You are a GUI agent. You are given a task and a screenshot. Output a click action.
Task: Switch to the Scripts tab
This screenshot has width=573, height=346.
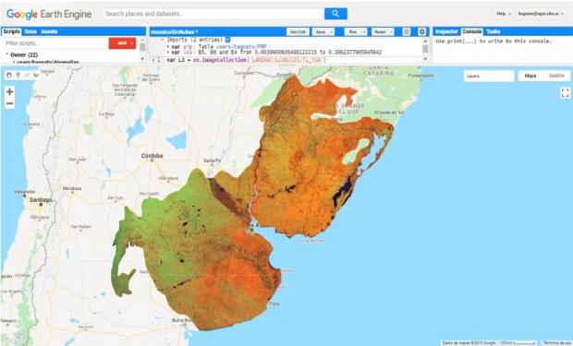(11, 31)
